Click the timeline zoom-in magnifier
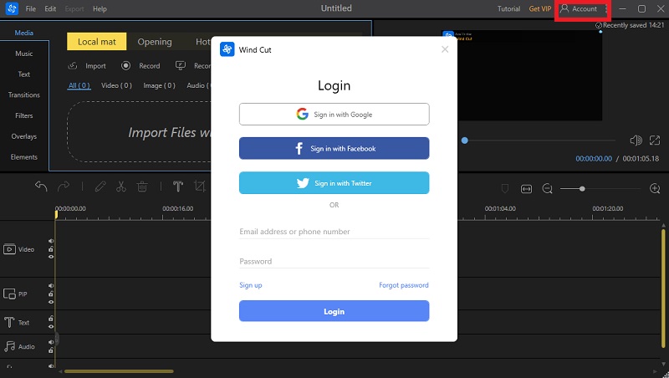Viewport: 669px width, 378px height. [x=655, y=188]
